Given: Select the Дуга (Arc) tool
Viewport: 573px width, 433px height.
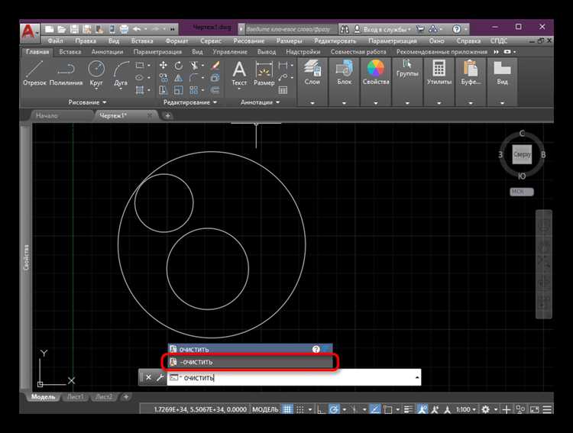Looking at the screenshot, I should point(121,74).
